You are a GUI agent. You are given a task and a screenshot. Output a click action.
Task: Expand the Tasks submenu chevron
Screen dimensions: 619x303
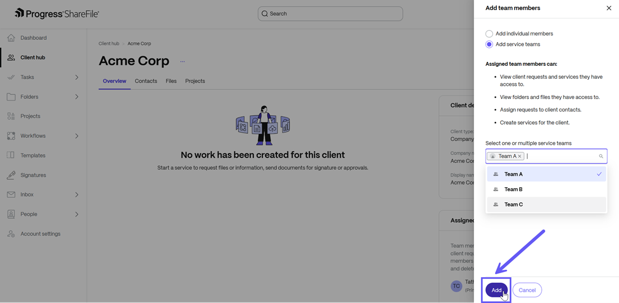[x=77, y=77]
